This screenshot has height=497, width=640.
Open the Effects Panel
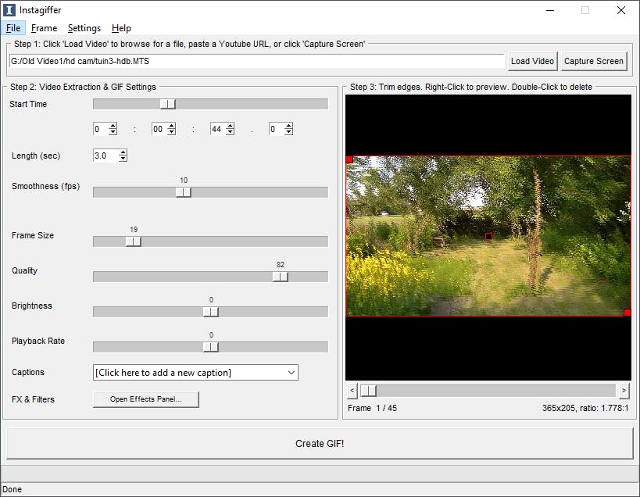145,399
